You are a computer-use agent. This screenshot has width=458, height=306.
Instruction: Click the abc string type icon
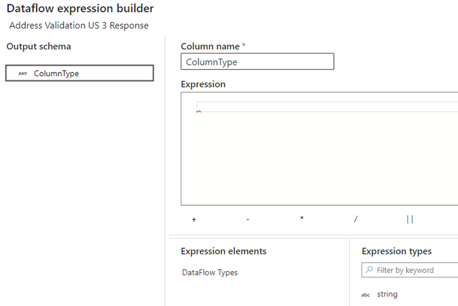[x=365, y=295]
